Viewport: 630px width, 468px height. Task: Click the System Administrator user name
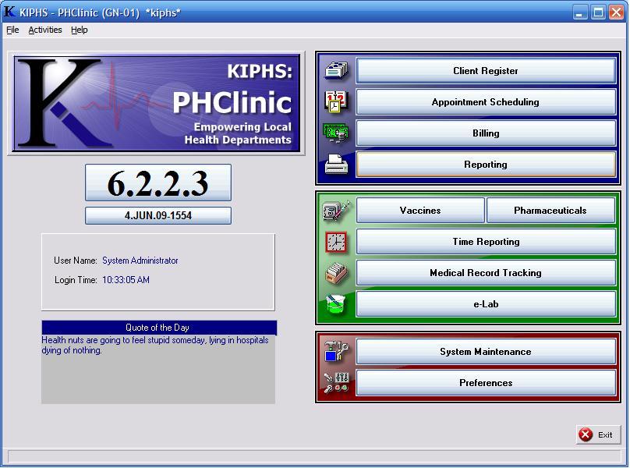(140, 261)
